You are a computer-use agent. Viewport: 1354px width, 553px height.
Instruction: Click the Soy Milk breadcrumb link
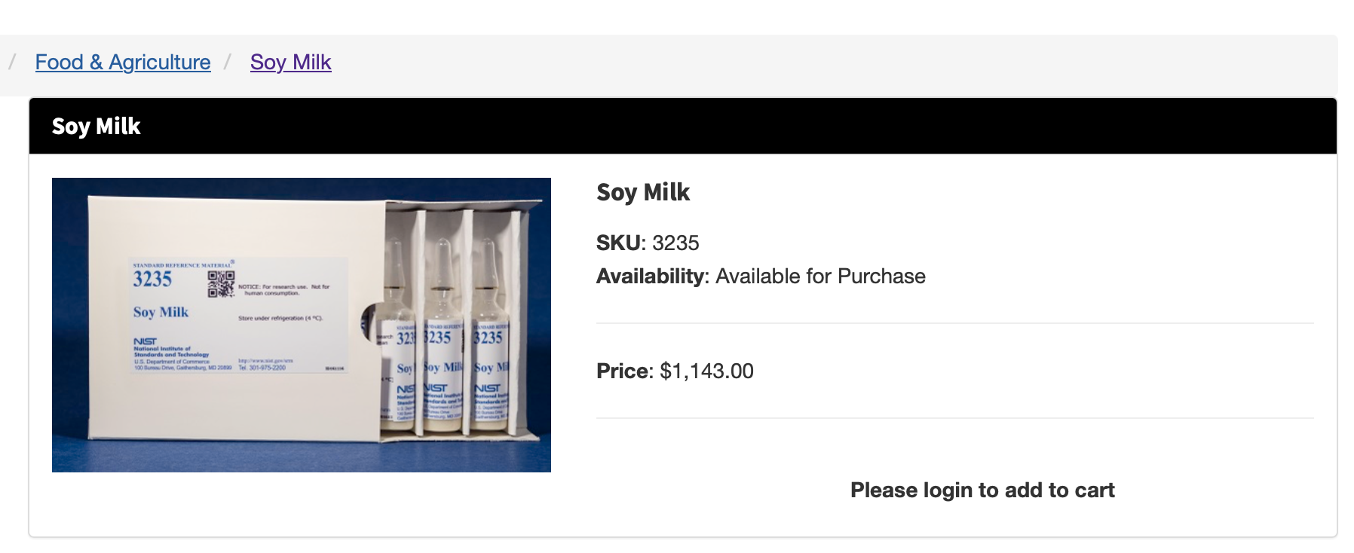click(290, 62)
